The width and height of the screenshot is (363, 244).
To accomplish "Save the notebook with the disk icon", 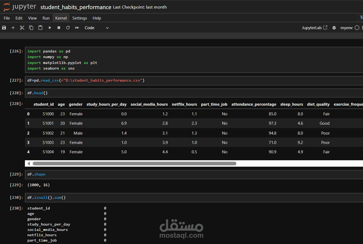I will [x=4, y=28].
